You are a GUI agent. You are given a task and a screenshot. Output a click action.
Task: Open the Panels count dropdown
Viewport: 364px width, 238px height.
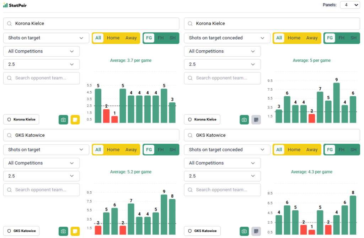350,5
